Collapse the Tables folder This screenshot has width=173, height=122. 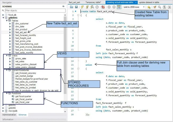coord(7,21)
